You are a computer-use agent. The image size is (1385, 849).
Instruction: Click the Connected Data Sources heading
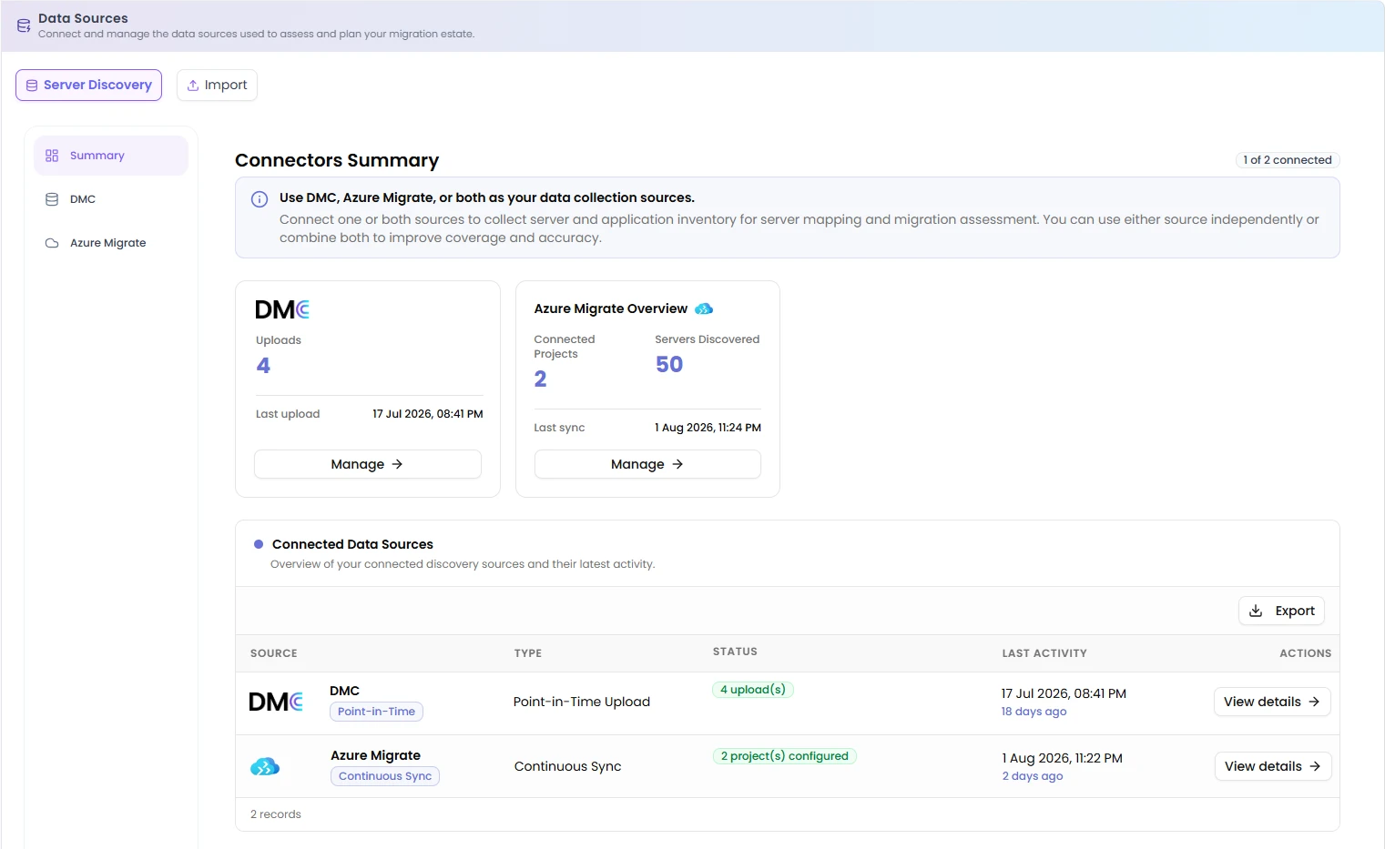[x=352, y=544]
